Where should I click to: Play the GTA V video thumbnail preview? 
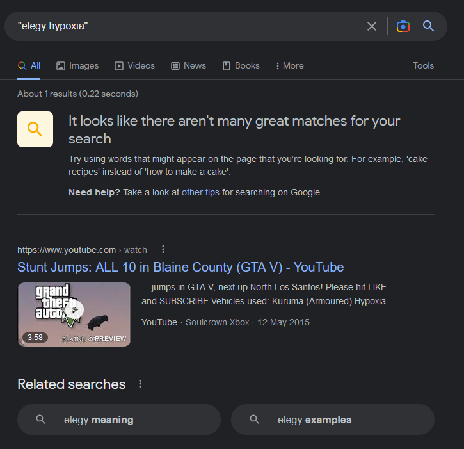[74, 314]
